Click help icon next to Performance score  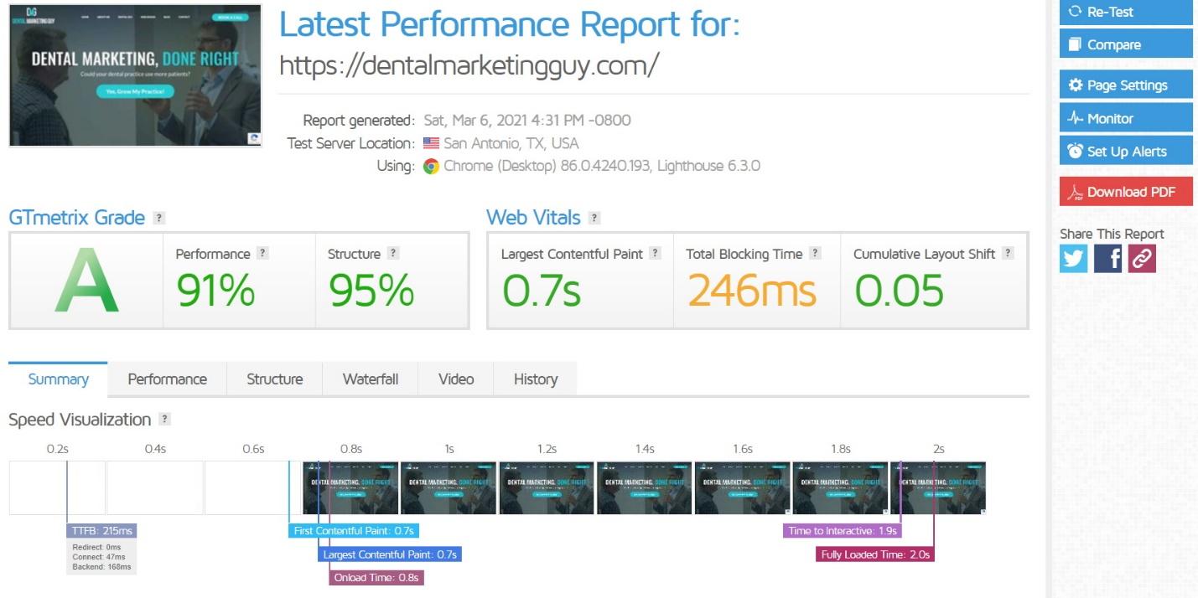[262, 253]
